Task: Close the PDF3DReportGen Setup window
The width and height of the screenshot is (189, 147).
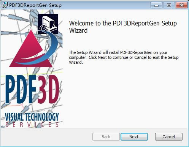Action: point(181,5)
